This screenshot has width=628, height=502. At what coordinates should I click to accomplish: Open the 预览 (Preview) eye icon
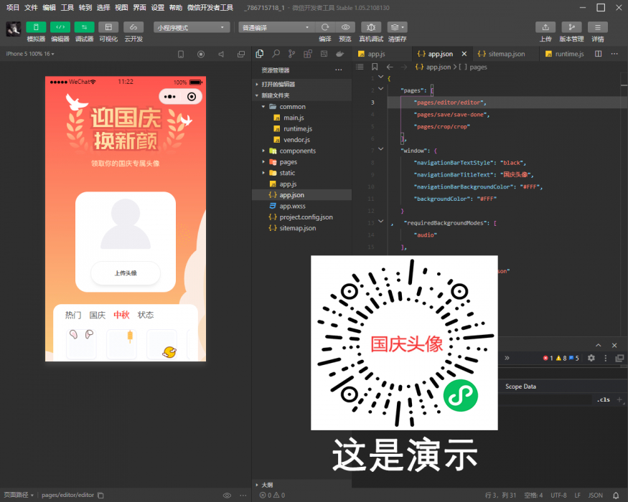pos(347,29)
